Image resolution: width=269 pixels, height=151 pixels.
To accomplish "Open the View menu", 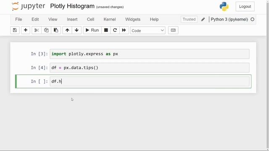I will click(x=53, y=19).
